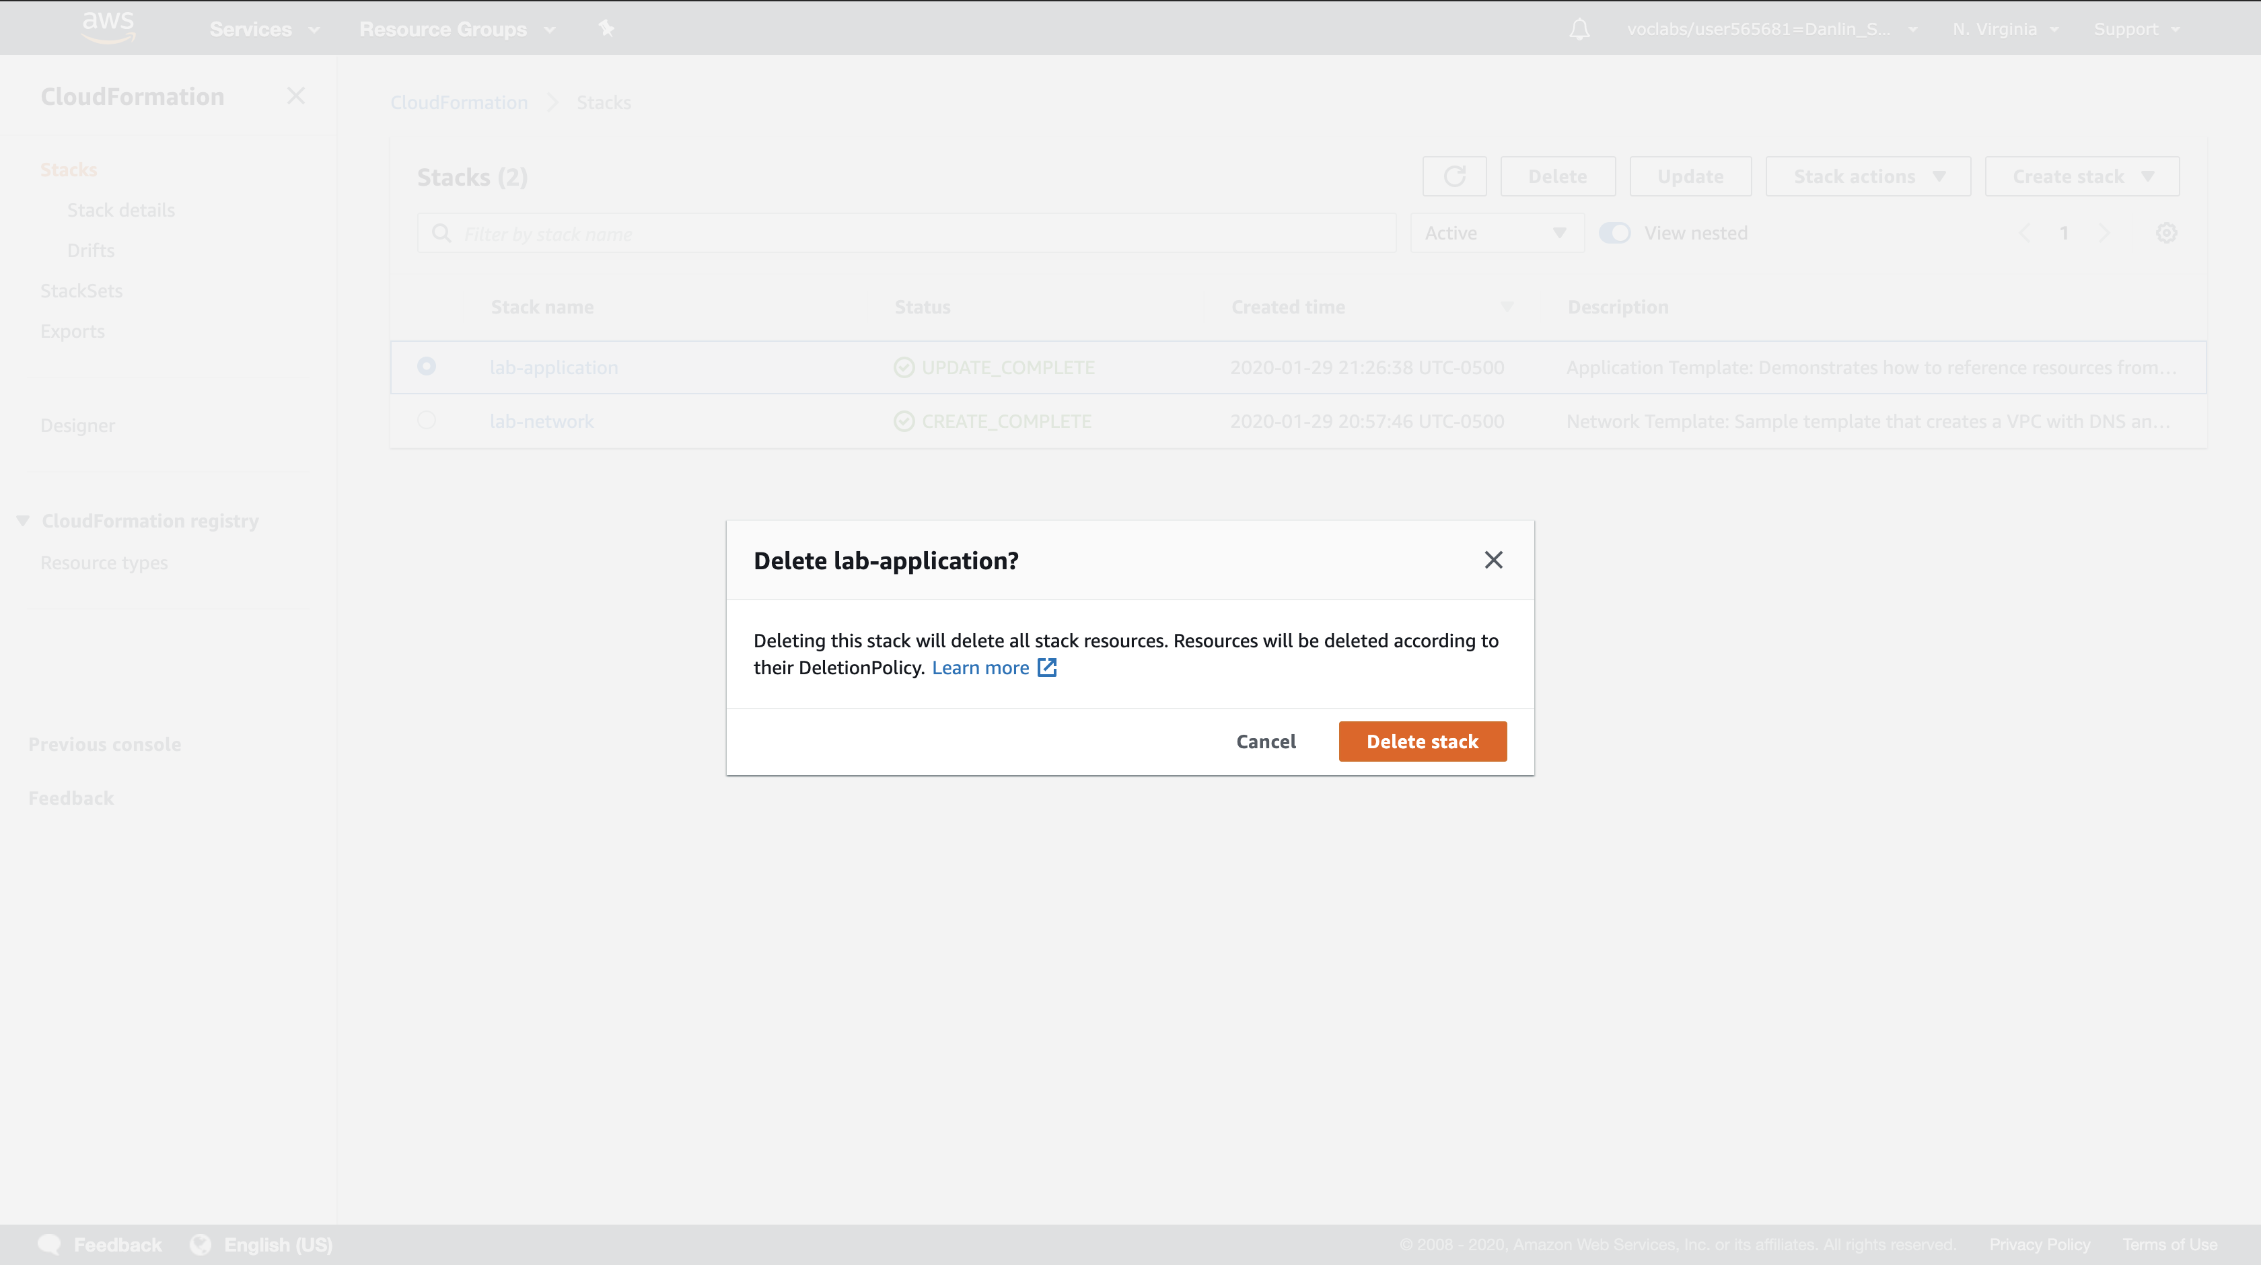Open the notifications bell icon
Screen dimensions: 2261x1265
point(1579,29)
